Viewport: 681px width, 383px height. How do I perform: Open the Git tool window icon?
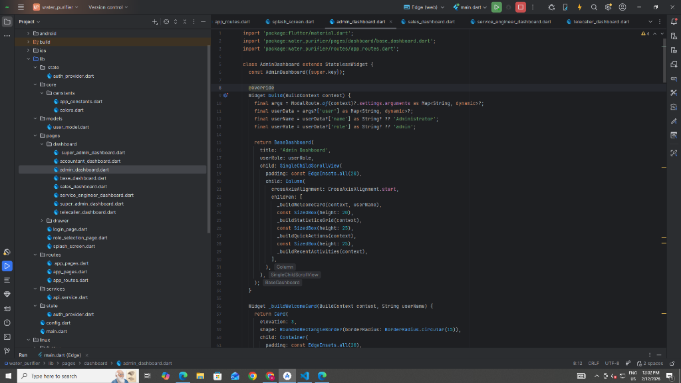click(7, 350)
